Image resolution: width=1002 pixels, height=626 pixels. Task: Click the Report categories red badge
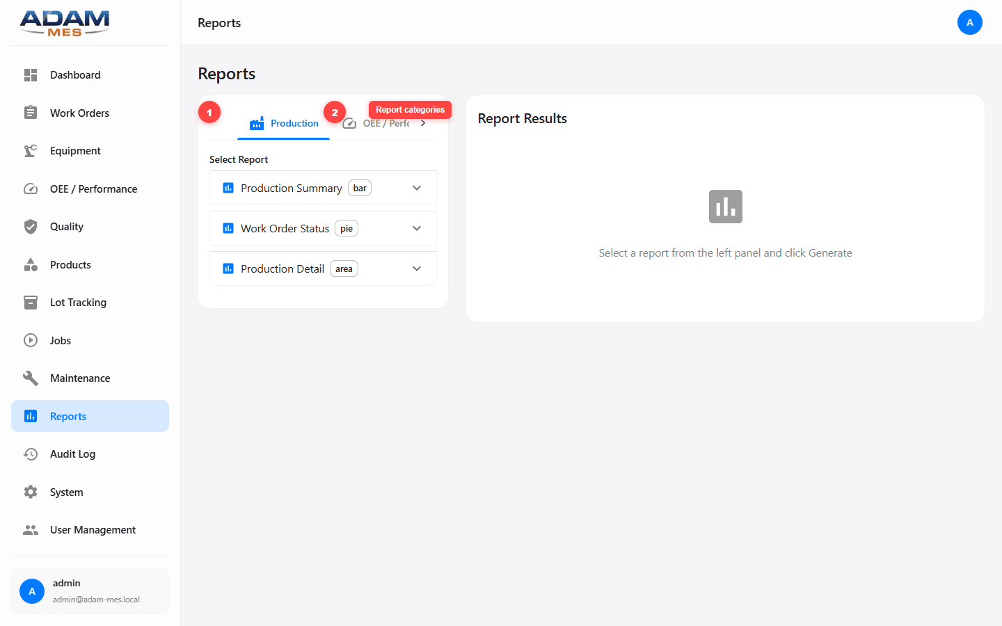pos(410,109)
